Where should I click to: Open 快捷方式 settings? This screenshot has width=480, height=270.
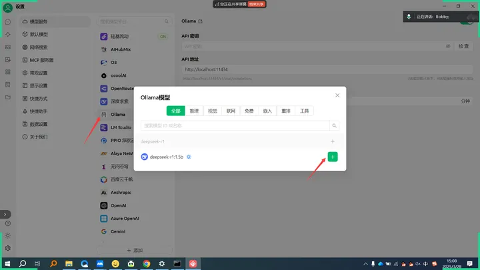pos(55,99)
